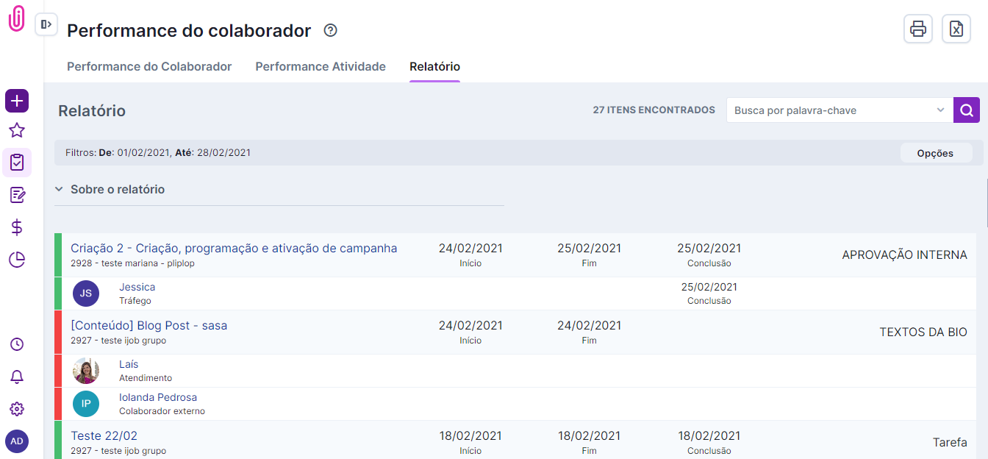
Task: Open the Opções filter menu
Action: (x=935, y=153)
